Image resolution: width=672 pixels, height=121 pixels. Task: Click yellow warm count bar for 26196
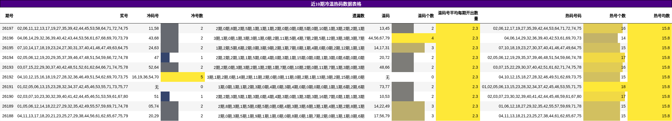click(x=414, y=38)
